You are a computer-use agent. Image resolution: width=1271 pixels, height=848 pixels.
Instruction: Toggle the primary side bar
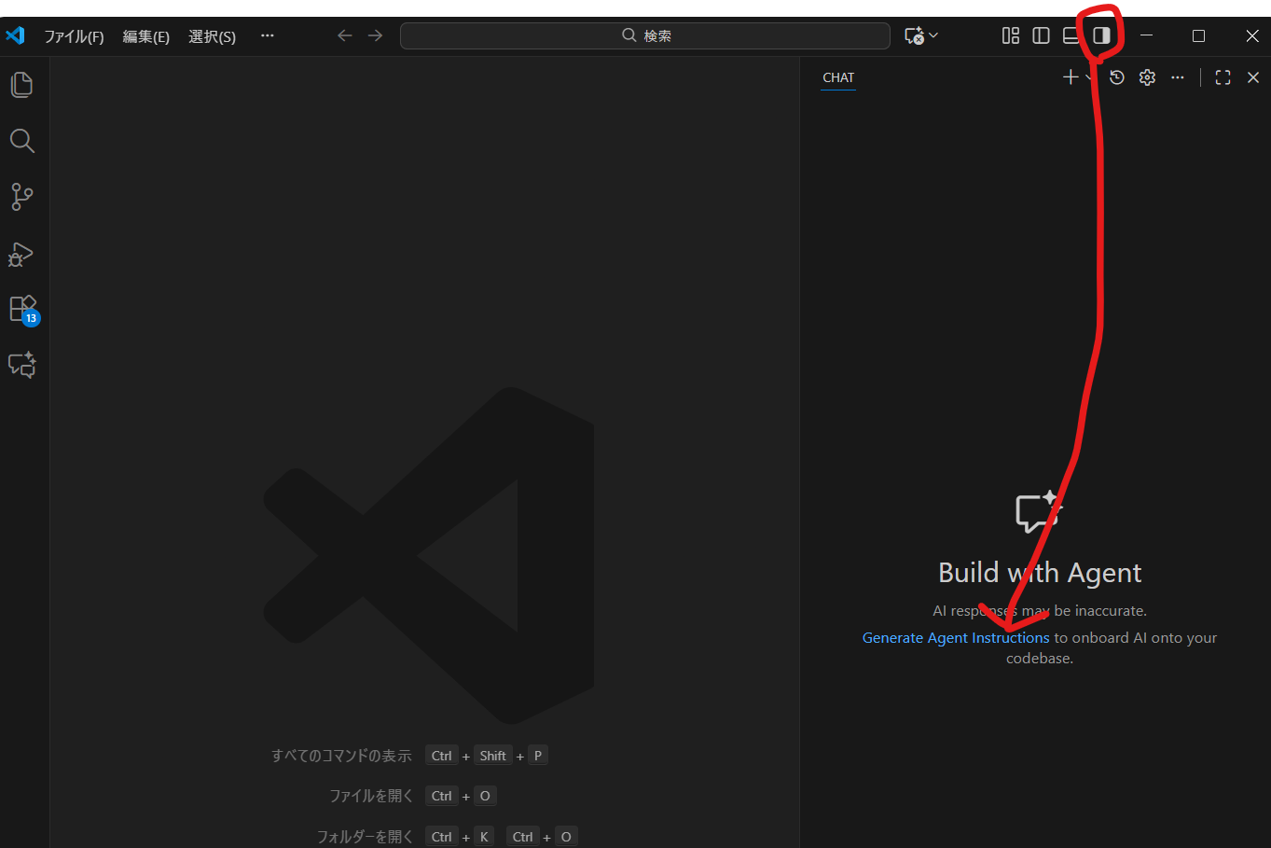coord(1042,35)
